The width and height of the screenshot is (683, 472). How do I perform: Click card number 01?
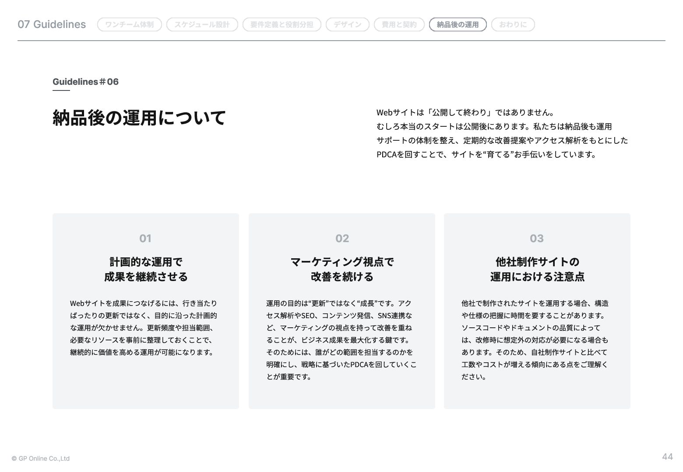pyautogui.click(x=145, y=238)
